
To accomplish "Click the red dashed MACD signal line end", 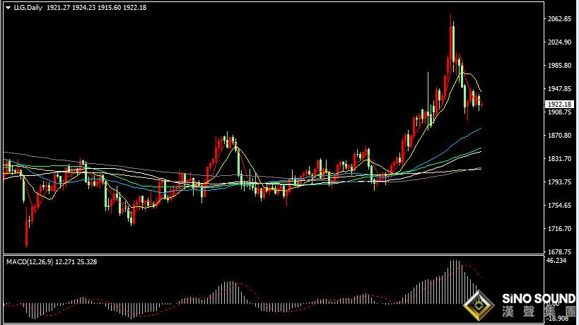I will coord(480,276).
